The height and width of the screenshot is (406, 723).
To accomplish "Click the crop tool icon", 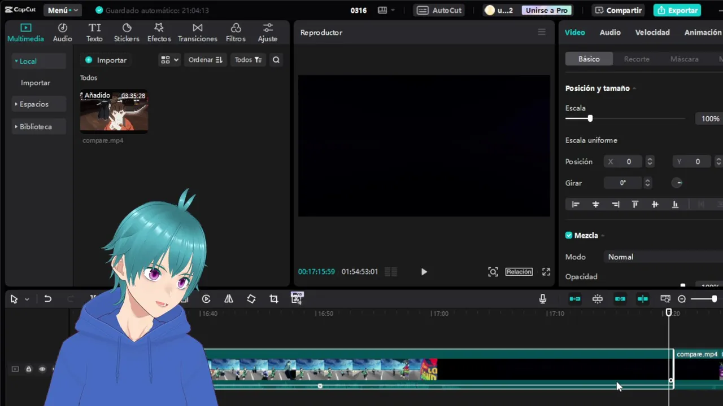I will tap(274, 299).
